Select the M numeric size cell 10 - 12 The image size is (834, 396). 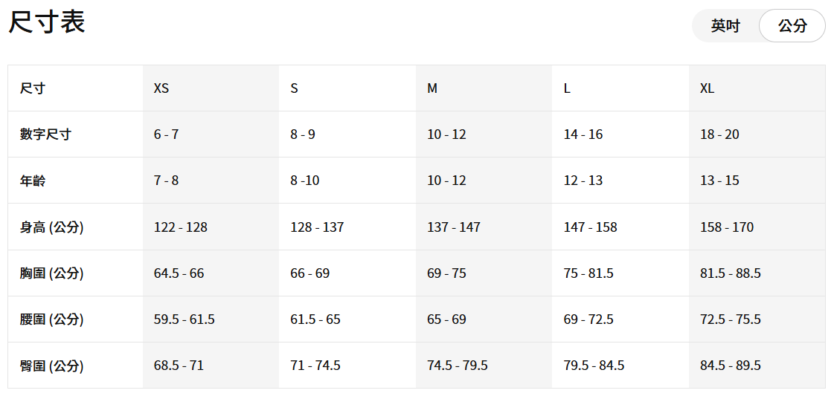click(446, 134)
